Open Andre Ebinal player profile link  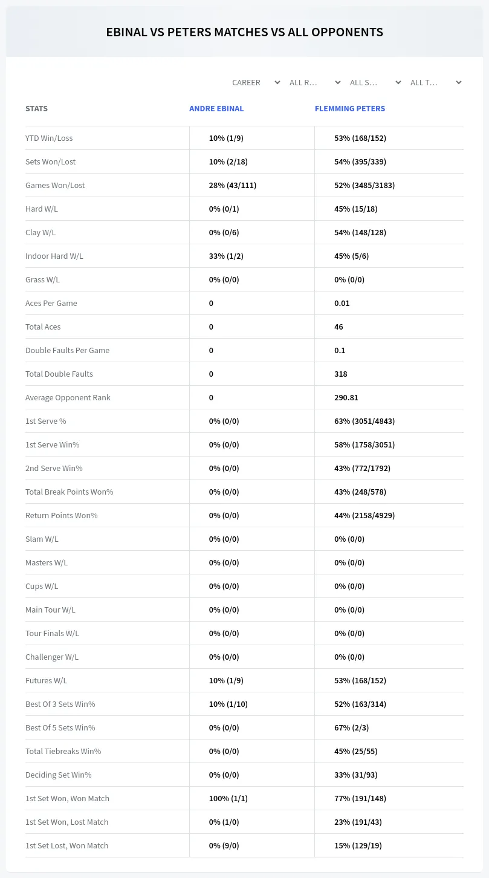click(x=216, y=109)
